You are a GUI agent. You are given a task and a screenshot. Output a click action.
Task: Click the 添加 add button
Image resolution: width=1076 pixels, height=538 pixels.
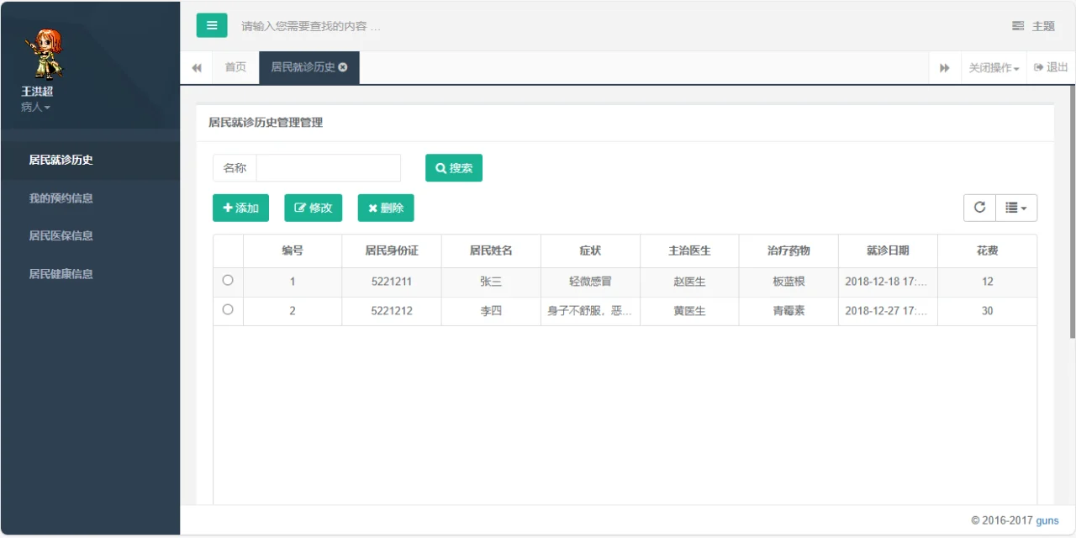pyautogui.click(x=240, y=208)
